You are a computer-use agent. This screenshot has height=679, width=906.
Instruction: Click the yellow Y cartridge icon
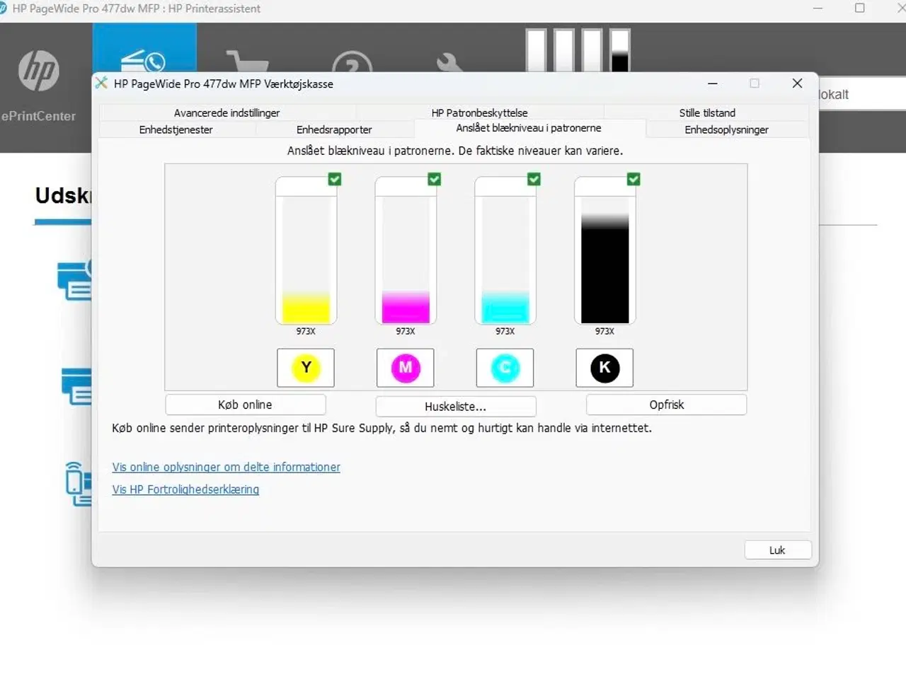(x=306, y=368)
